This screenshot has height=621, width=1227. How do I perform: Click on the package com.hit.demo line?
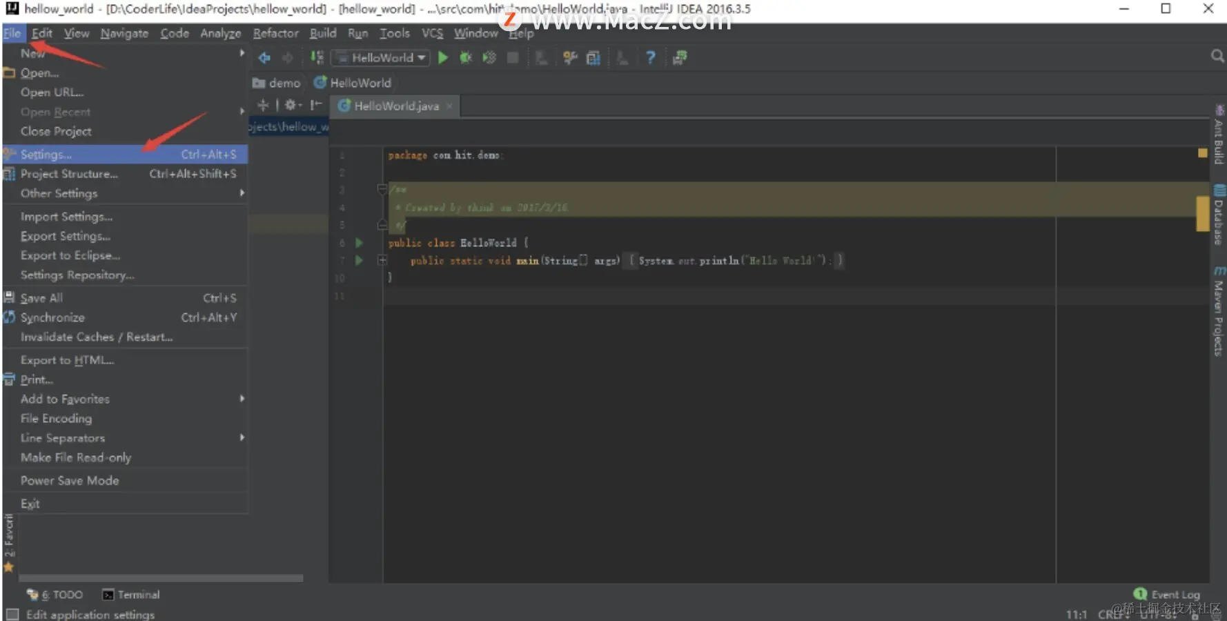click(446, 155)
